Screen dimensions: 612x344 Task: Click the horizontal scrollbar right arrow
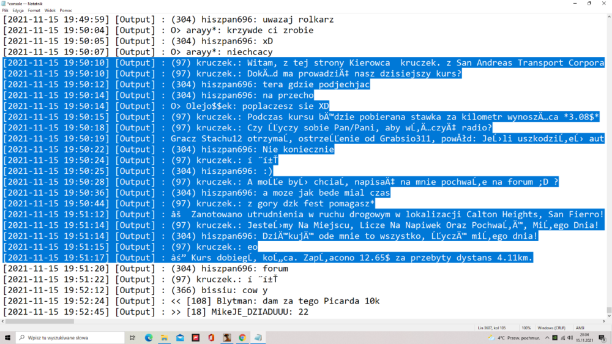point(604,321)
